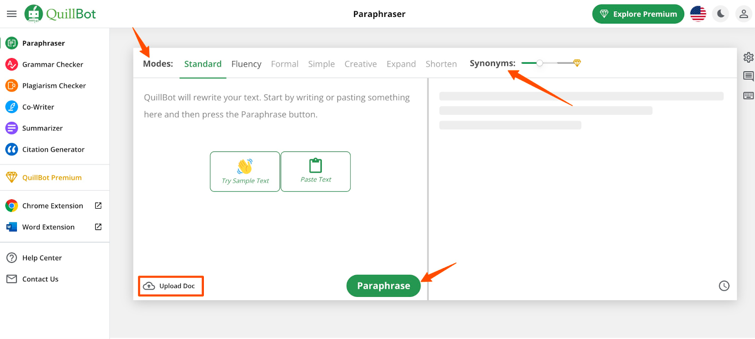The height and width of the screenshot is (339, 755).
Task: Switch to Simple mode
Action: pyautogui.click(x=321, y=64)
